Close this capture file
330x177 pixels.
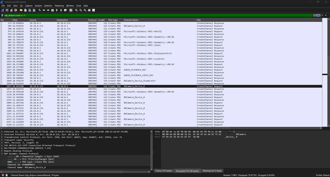[x=30, y=10]
